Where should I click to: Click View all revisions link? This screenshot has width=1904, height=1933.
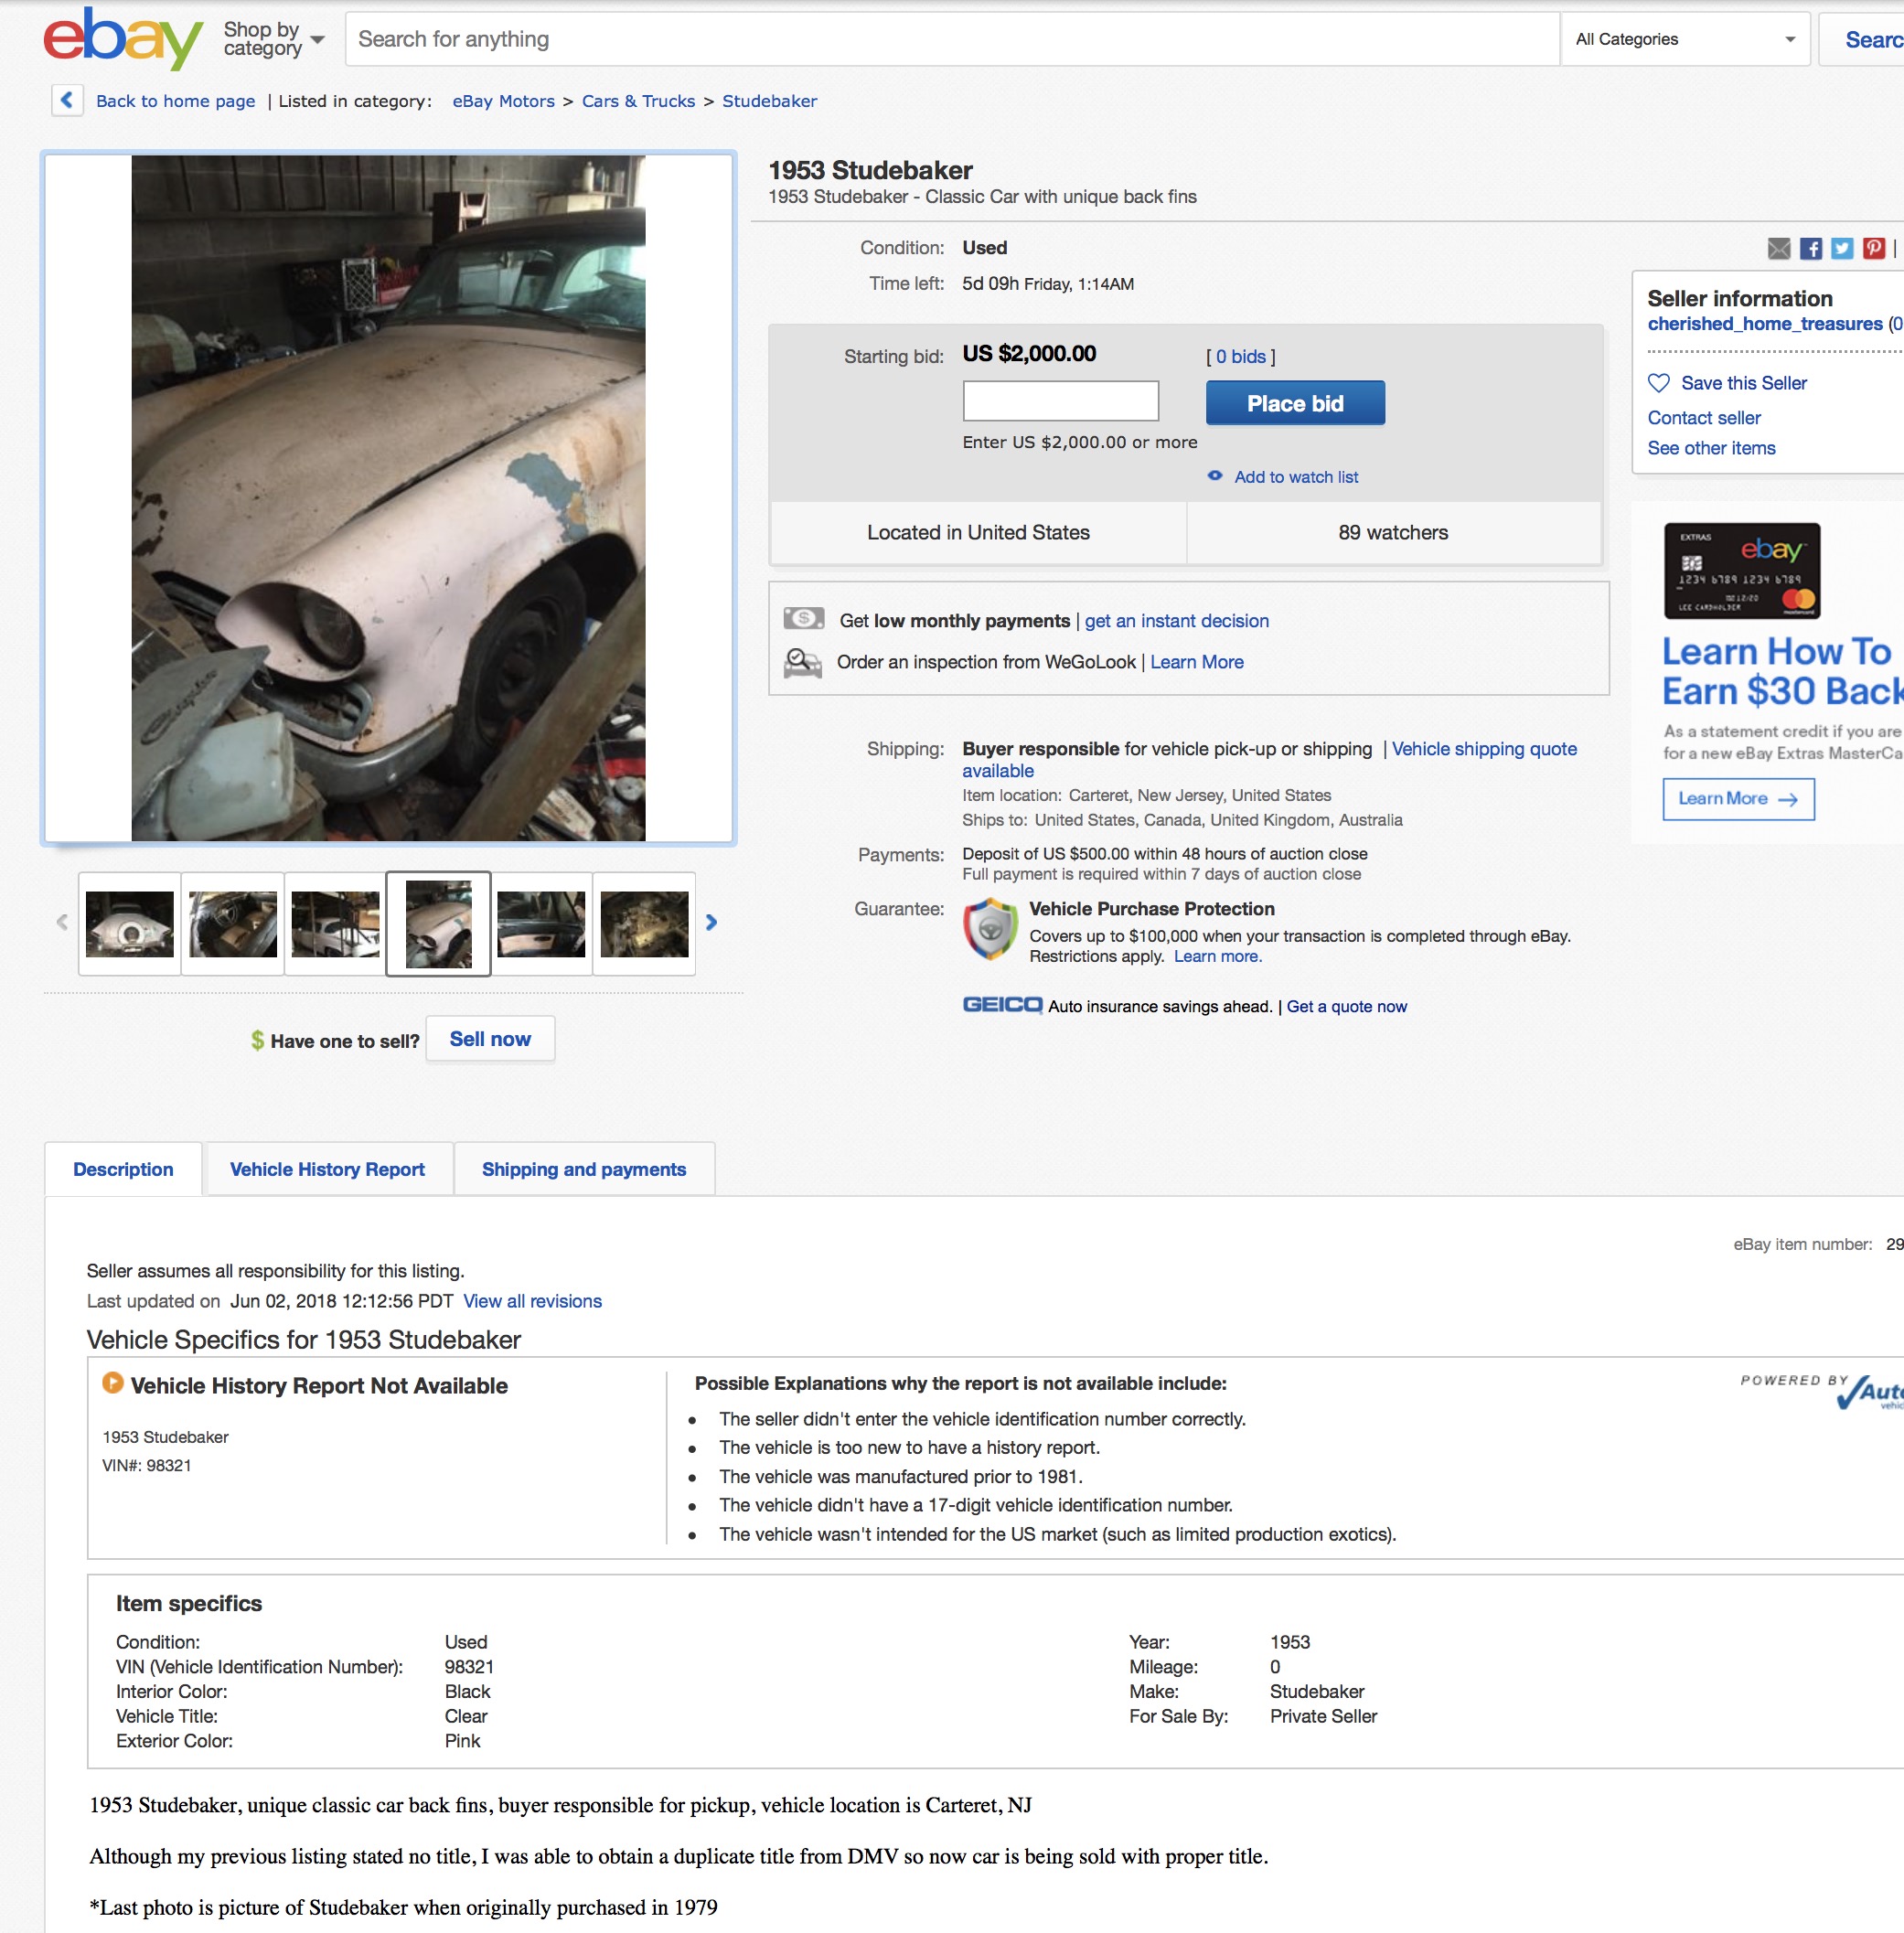[532, 1301]
